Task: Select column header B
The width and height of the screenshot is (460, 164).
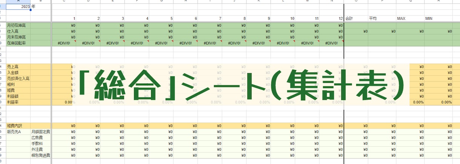Action: click(x=41, y=2)
